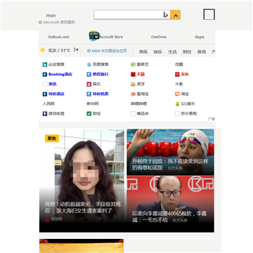The width and height of the screenshot is (253, 253).
Task: Click the Bing logo in search box
Action: pos(166,15)
